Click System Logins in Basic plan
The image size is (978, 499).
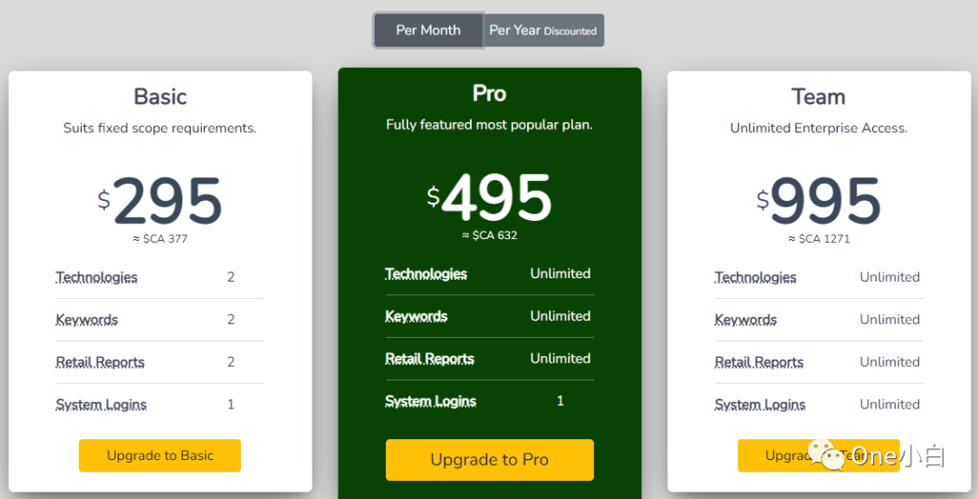[101, 405]
